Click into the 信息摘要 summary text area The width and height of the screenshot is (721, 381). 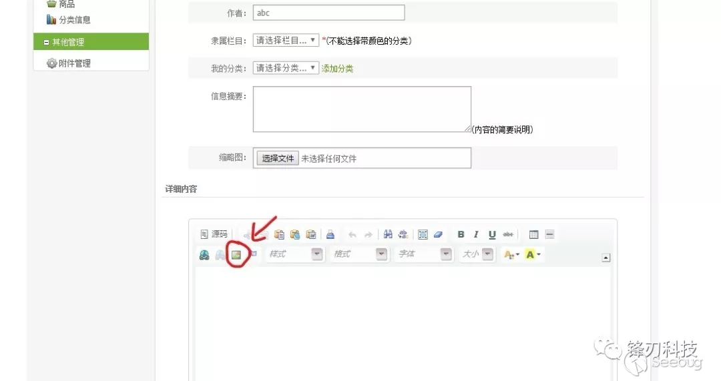tap(361, 109)
